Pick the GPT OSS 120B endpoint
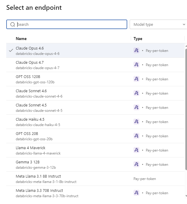Viewport: 187px width, 204px height. [x=95, y=79]
